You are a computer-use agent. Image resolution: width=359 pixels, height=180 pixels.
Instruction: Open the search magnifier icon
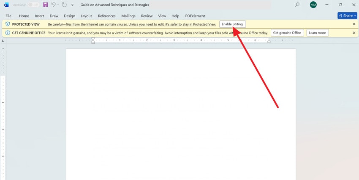click(x=297, y=5)
